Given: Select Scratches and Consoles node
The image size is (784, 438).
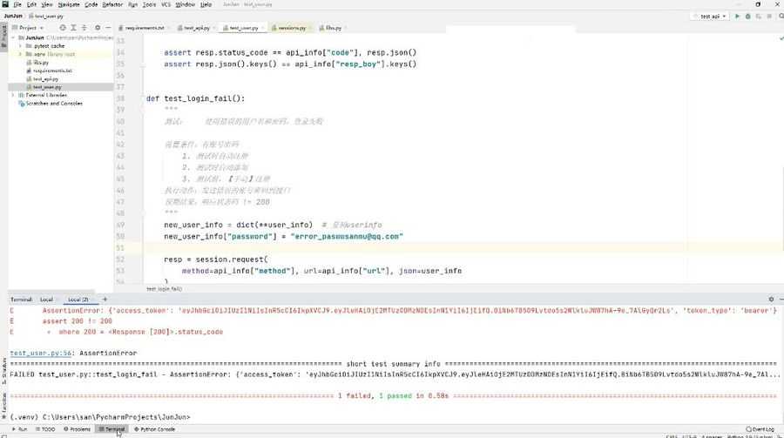Looking at the screenshot, I should [x=54, y=104].
